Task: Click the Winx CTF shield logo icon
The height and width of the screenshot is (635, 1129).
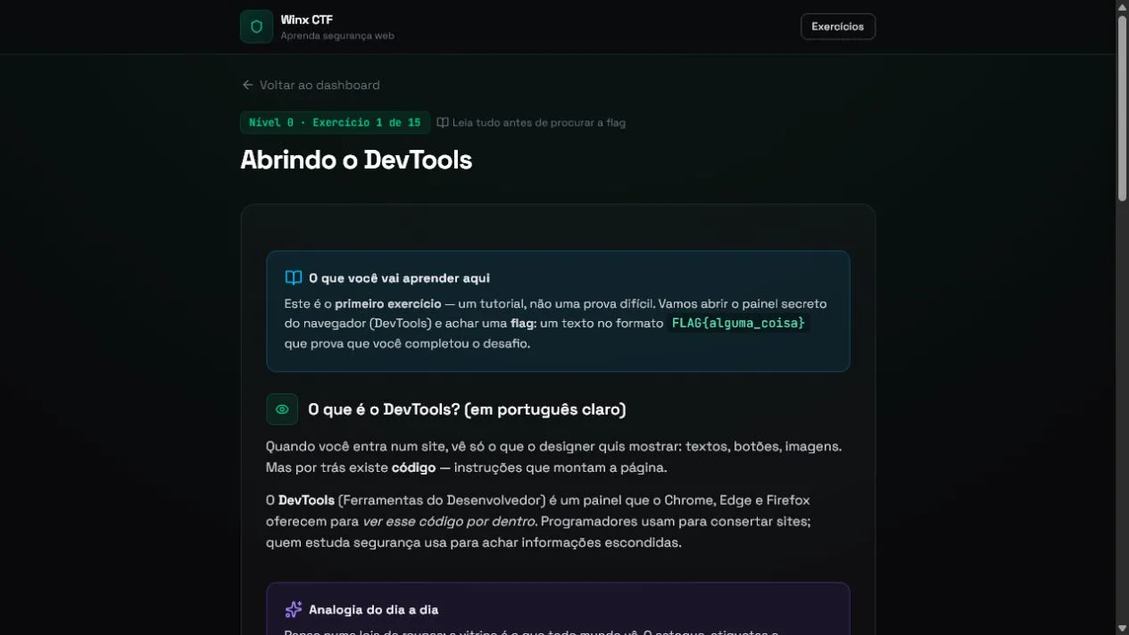Action: [x=256, y=27]
